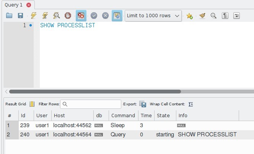
Task: Select the Query command cell
Action: pos(124,135)
